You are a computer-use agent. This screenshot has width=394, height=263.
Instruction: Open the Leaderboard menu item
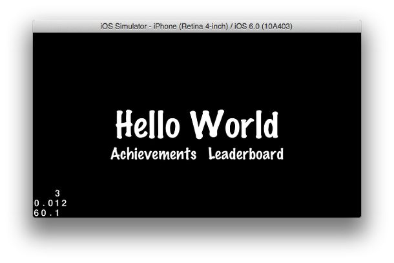[x=245, y=154]
